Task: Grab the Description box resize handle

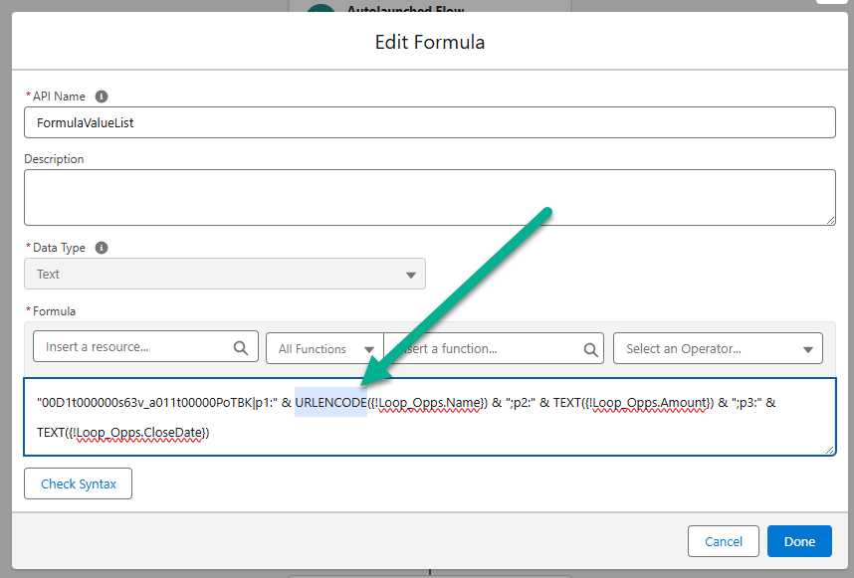Action: pos(831,221)
